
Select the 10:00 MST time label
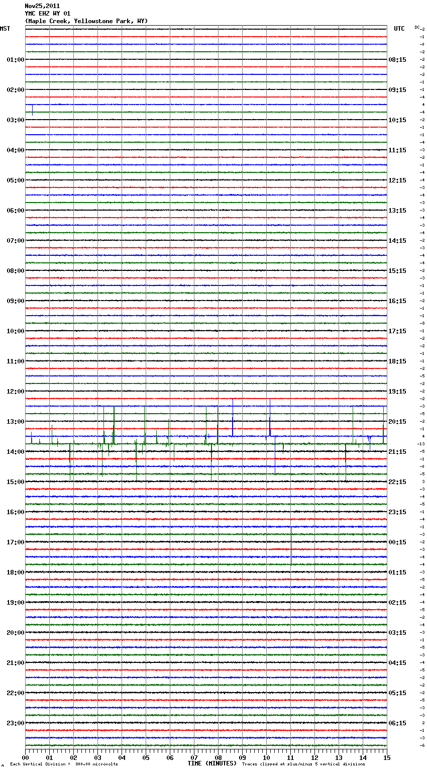pyautogui.click(x=15, y=331)
